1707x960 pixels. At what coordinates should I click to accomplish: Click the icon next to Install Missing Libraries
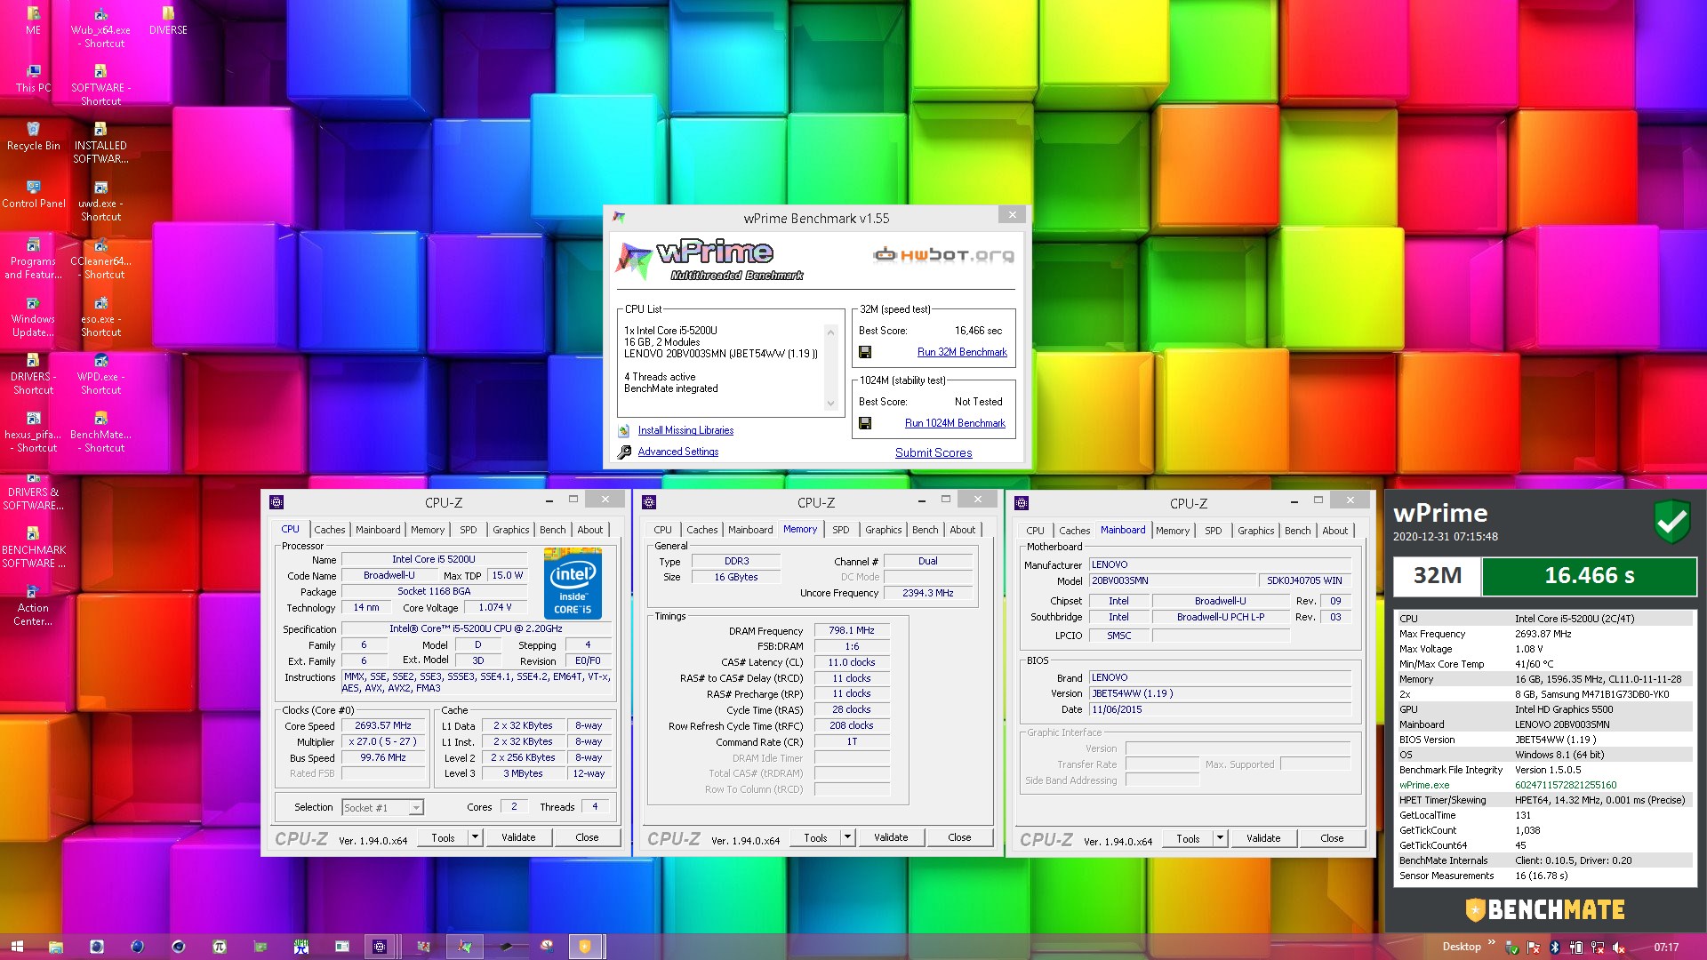(x=624, y=431)
